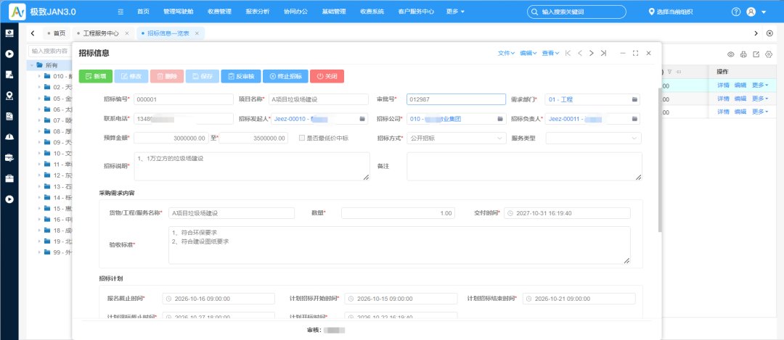Viewport: 784px width, 340px height.
Task: Click the 审批号 input field
Action: [x=456, y=99]
